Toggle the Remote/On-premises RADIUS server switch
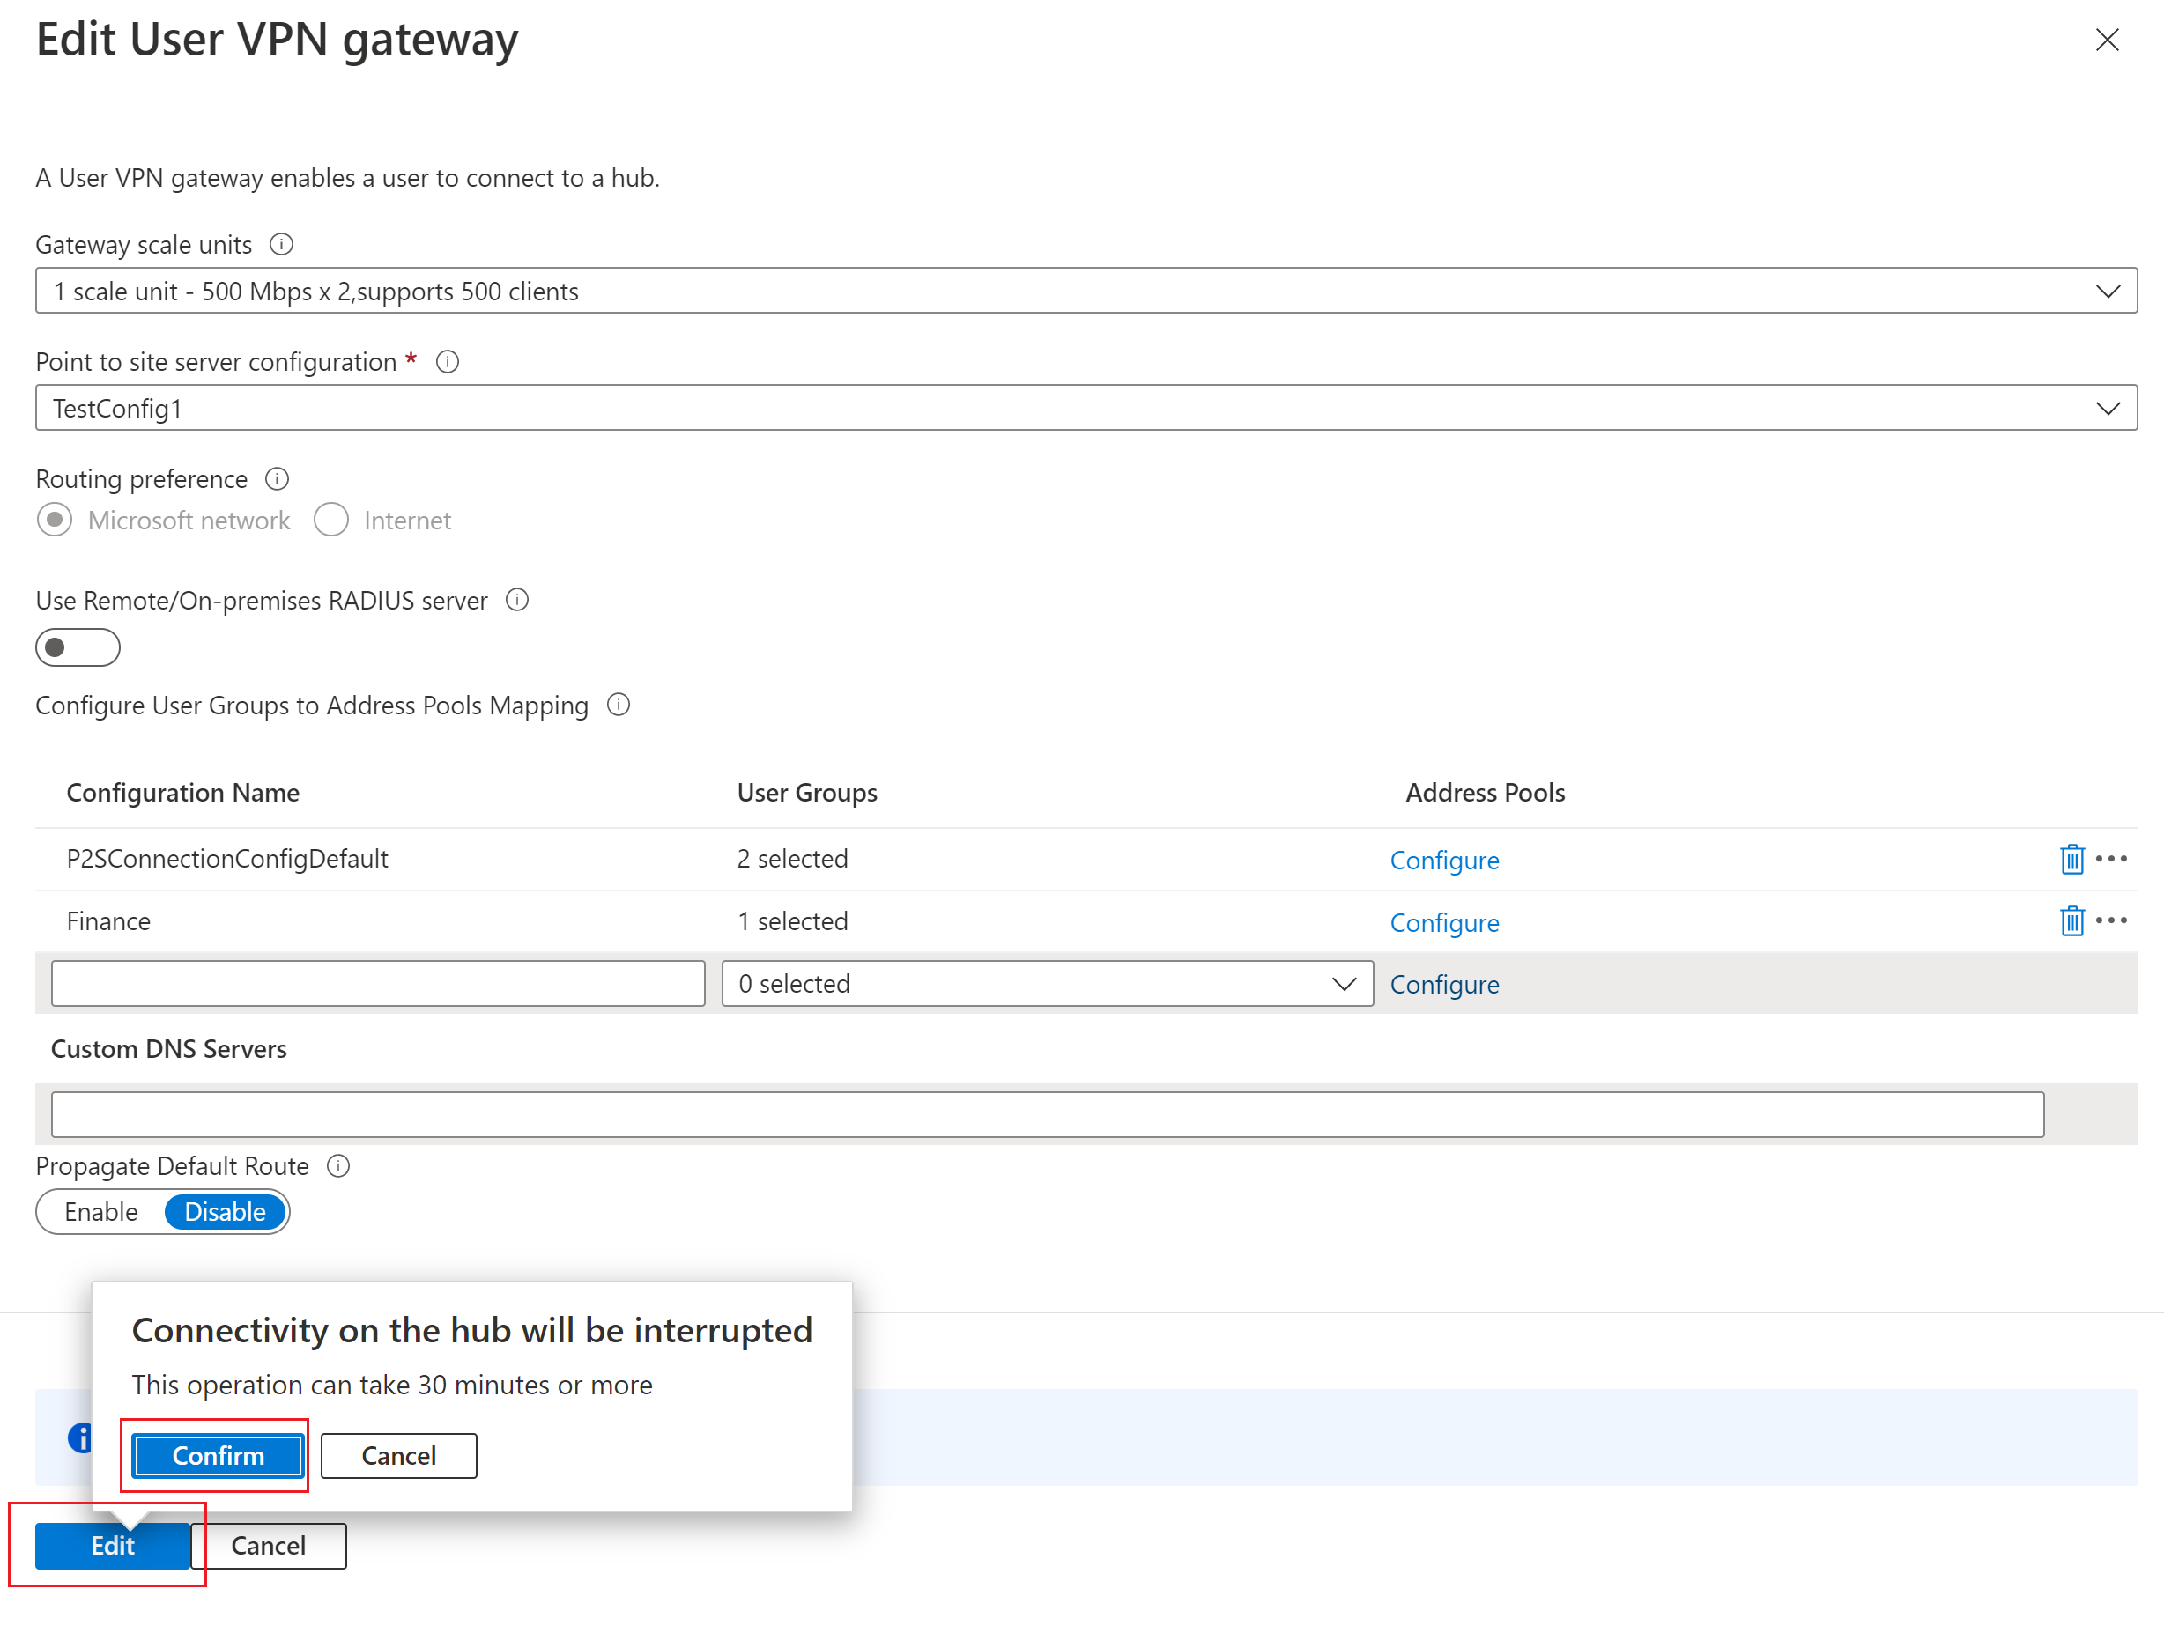This screenshot has height=1626, width=2164. [x=78, y=647]
